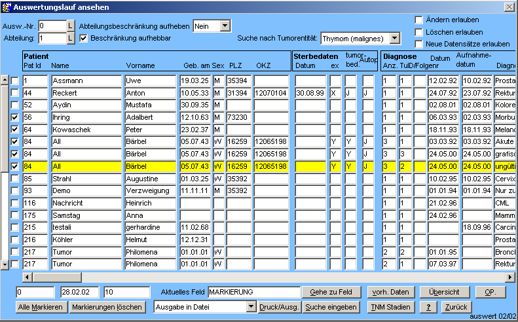Expand the Tumorentität search dropdown
The height and width of the screenshot is (322, 518).
394,39
